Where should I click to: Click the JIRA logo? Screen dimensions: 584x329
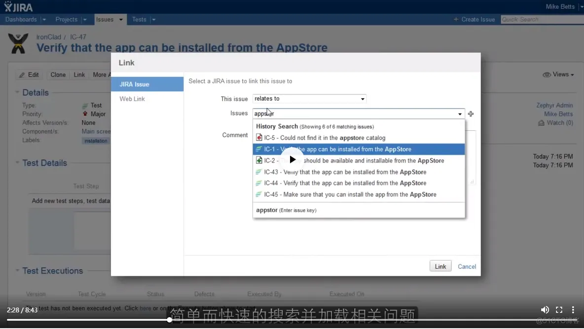pyautogui.click(x=19, y=7)
